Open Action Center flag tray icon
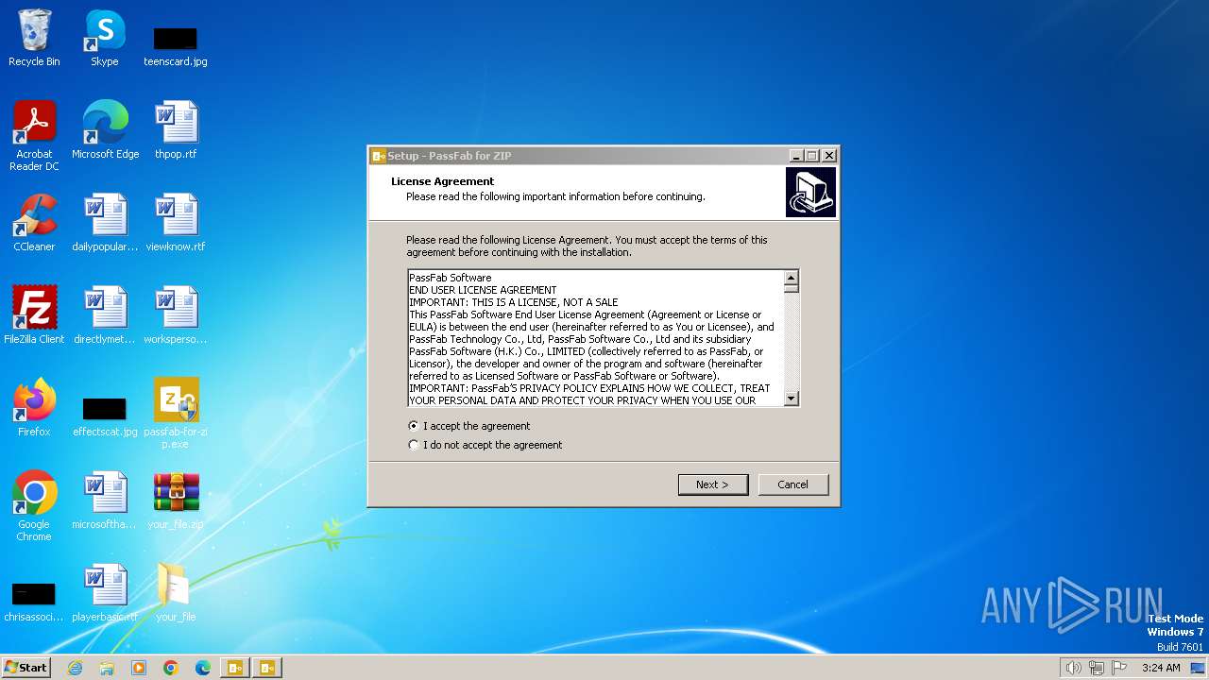The width and height of the screenshot is (1209, 680). coord(1119,668)
